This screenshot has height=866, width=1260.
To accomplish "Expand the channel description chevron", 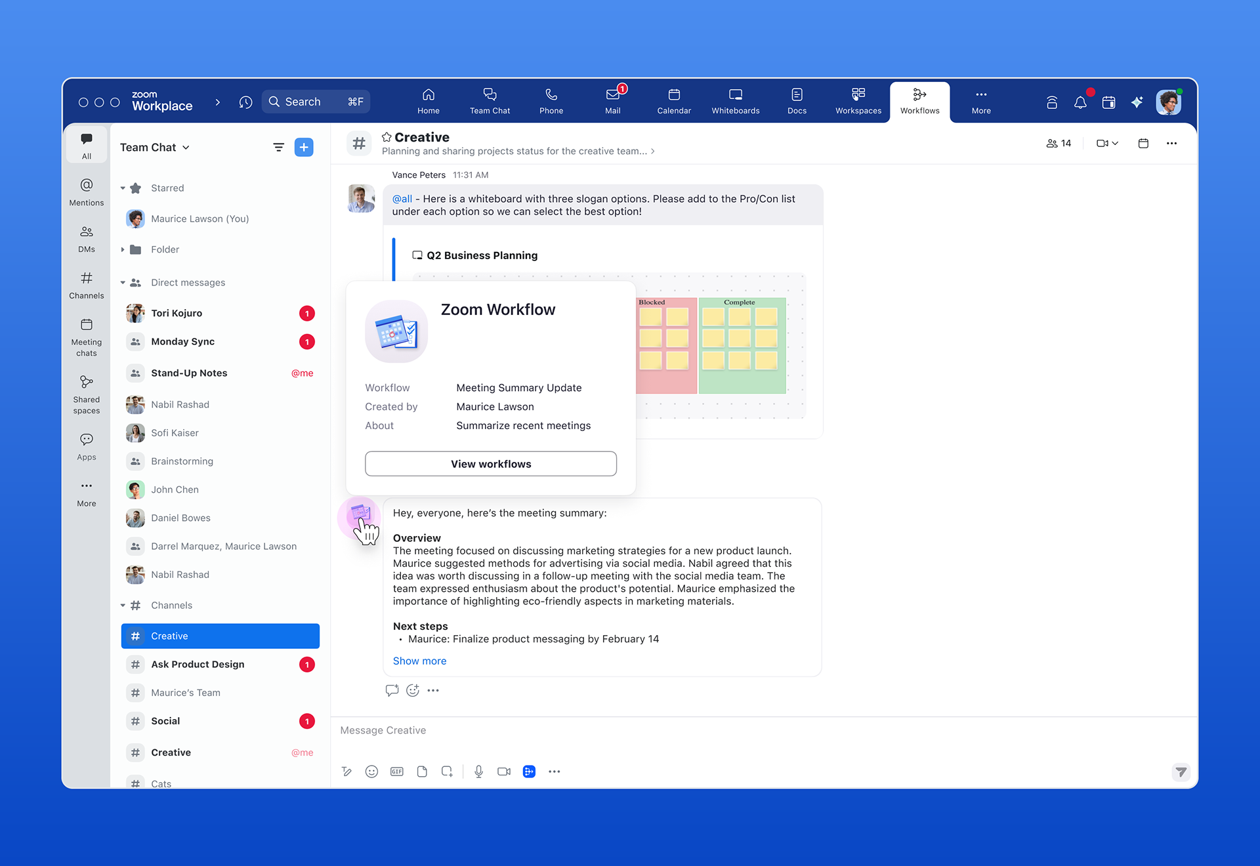I will pyautogui.click(x=653, y=152).
